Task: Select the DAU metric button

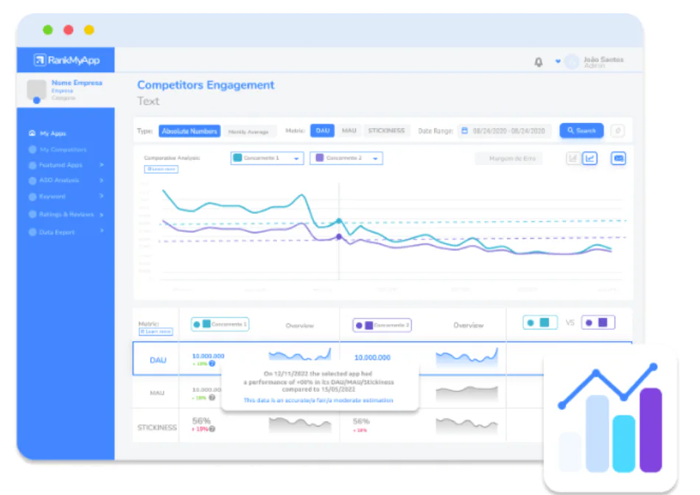Action: click(322, 130)
